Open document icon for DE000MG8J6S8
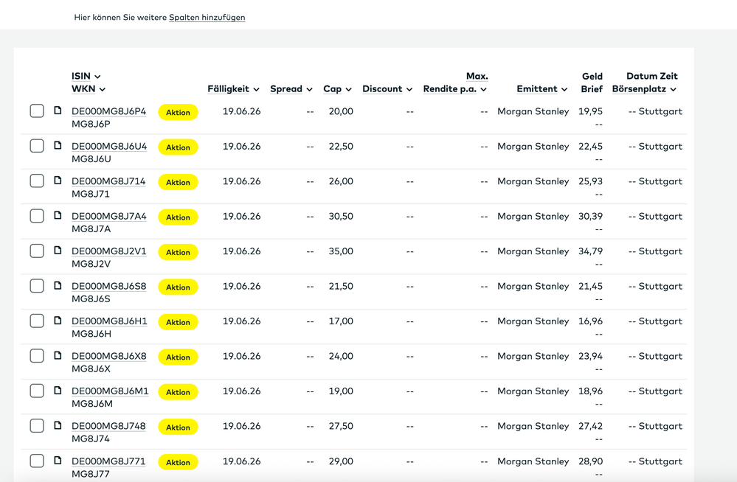 tap(58, 285)
